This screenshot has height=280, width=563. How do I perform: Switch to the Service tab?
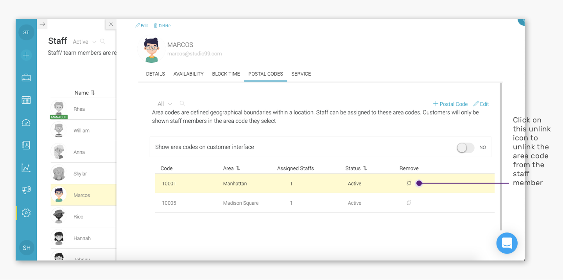(301, 74)
